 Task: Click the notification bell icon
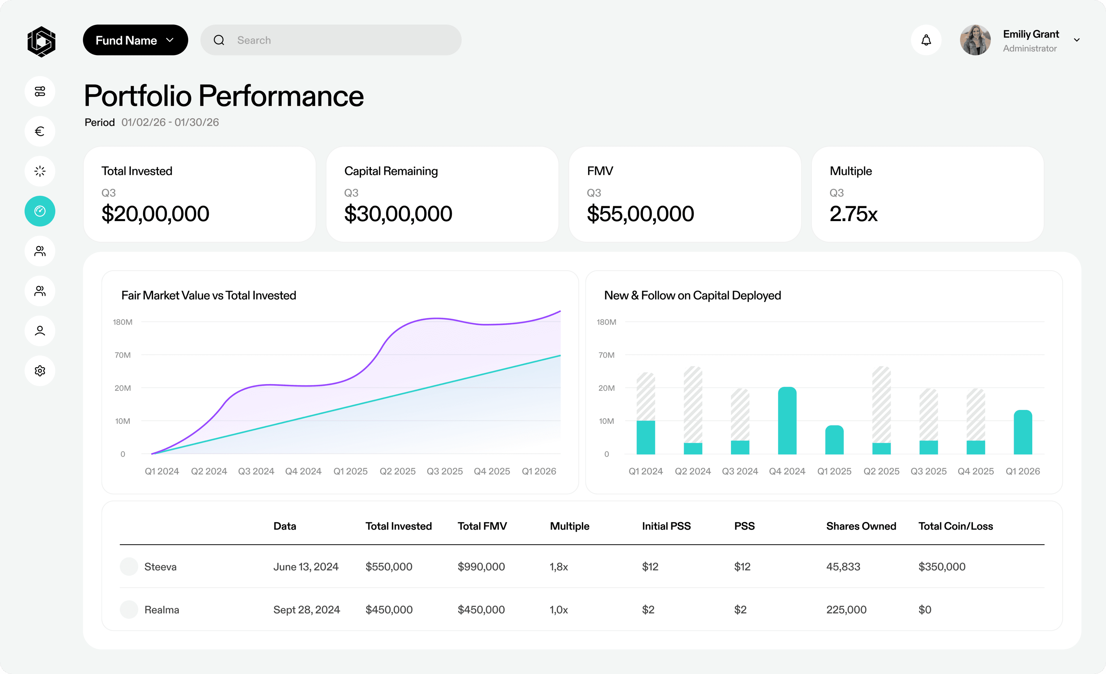coord(926,40)
